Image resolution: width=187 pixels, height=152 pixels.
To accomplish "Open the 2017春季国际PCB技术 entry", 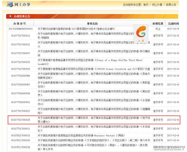I will pyautogui.click(x=76, y=29).
